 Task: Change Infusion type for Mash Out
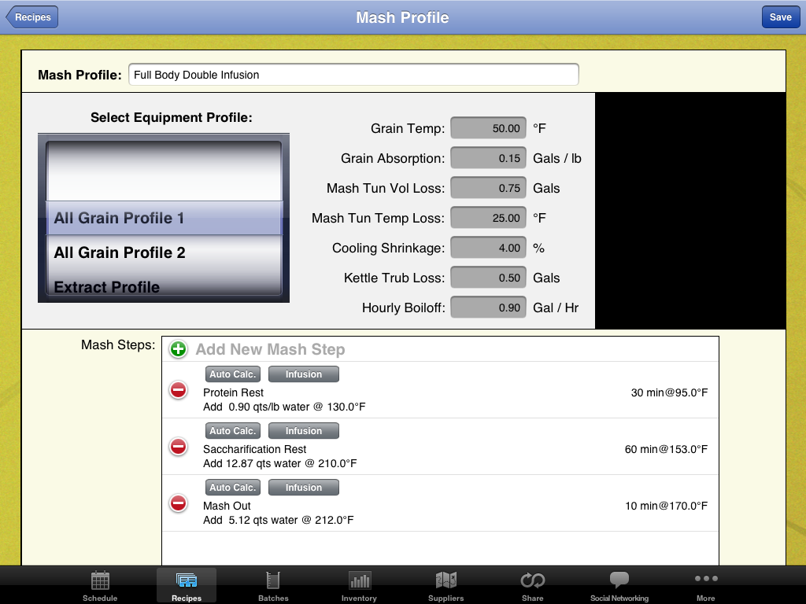click(304, 488)
